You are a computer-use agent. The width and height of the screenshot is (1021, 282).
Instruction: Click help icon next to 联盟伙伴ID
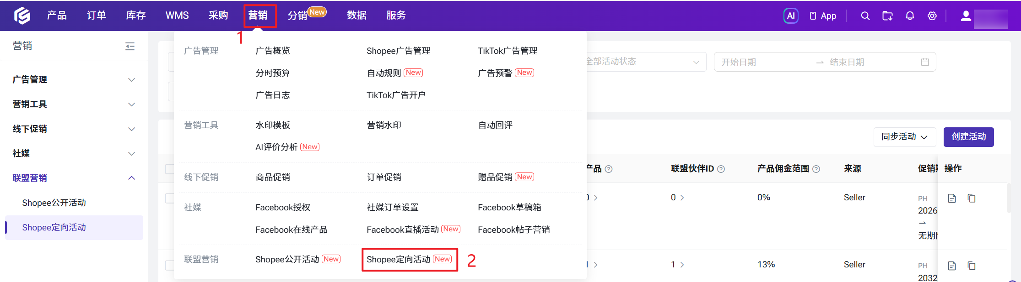tap(721, 169)
